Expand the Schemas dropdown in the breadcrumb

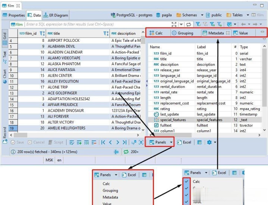click(202, 15)
